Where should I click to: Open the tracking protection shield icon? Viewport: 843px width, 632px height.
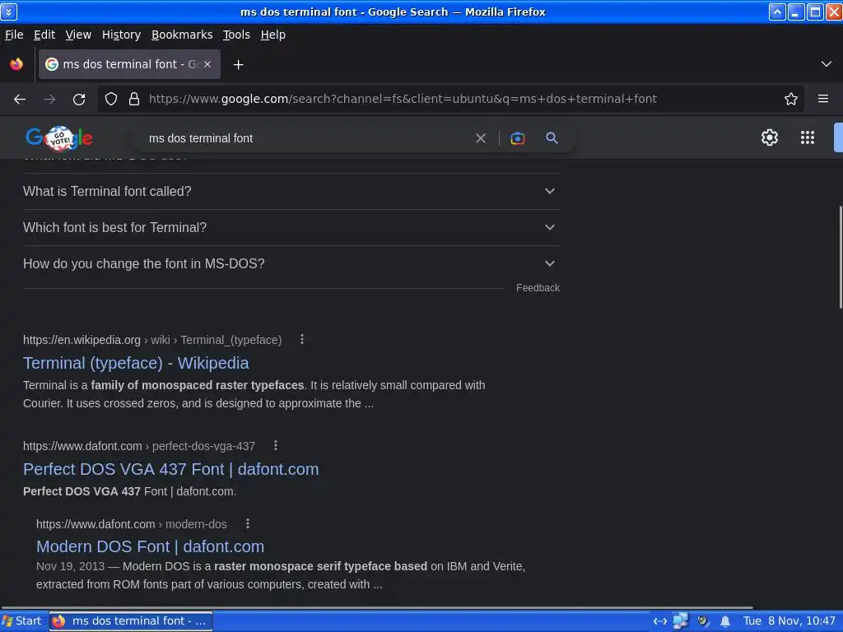pyautogui.click(x=111, y=99)
